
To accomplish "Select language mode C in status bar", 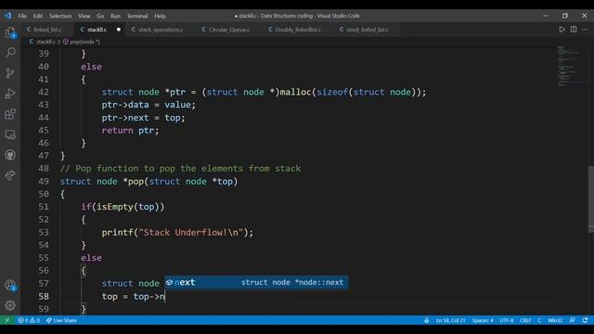I will 539,320.
